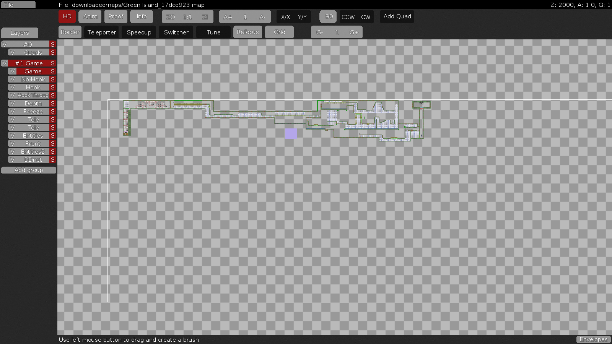Collapse the #0 group

(5, 44)
